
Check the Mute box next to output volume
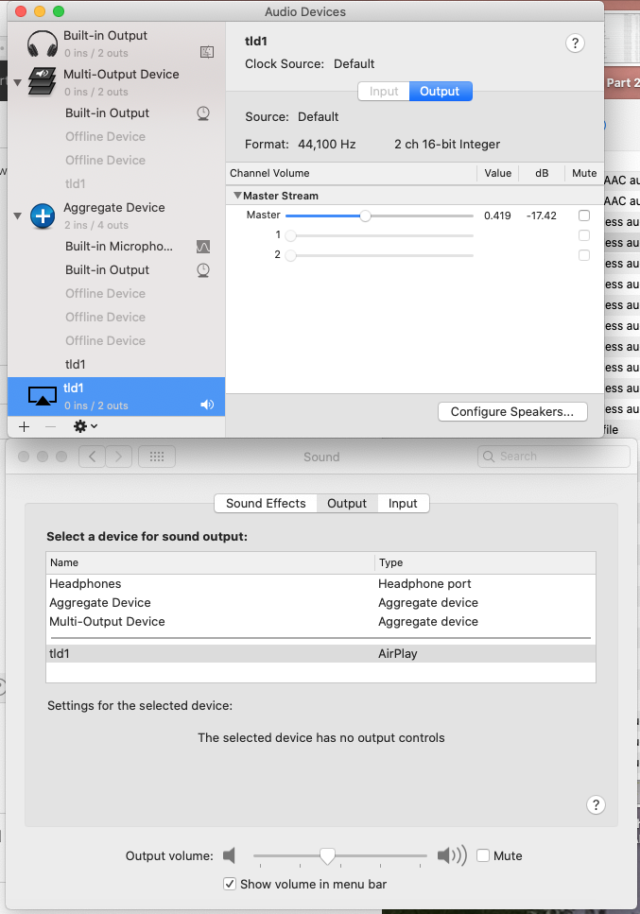click(483, 854)
